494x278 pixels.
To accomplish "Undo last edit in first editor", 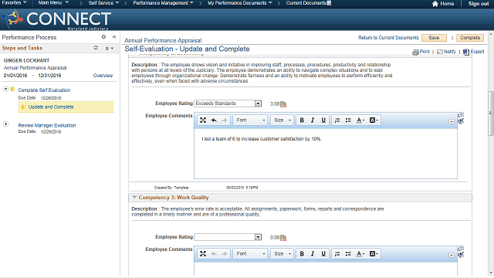I will [x=214, y=120].
